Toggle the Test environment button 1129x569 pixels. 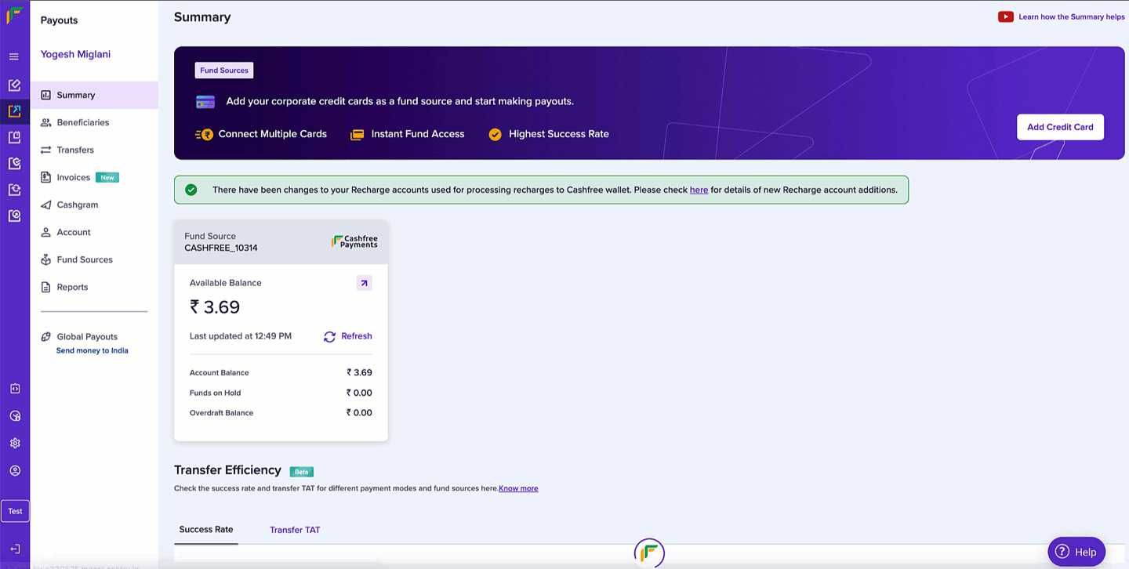pos(15,511)
